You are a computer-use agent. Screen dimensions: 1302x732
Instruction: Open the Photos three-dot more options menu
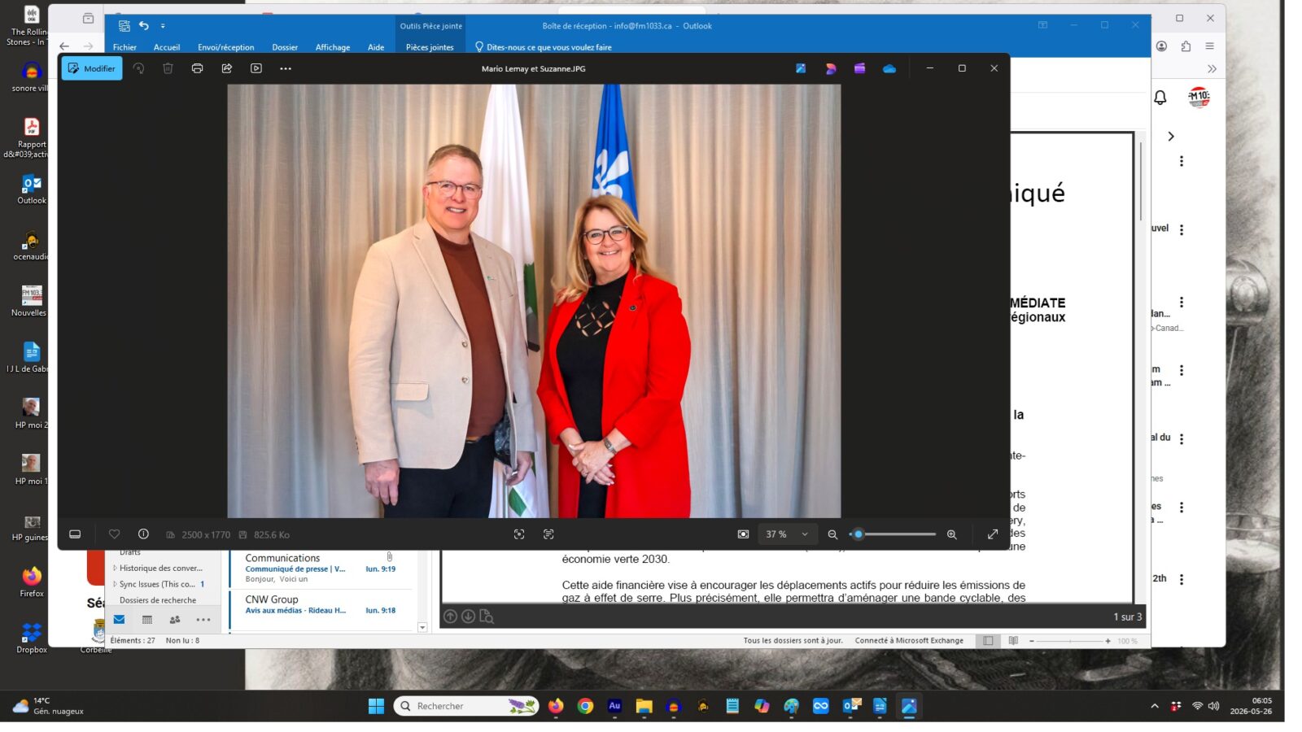pos(286,68)
